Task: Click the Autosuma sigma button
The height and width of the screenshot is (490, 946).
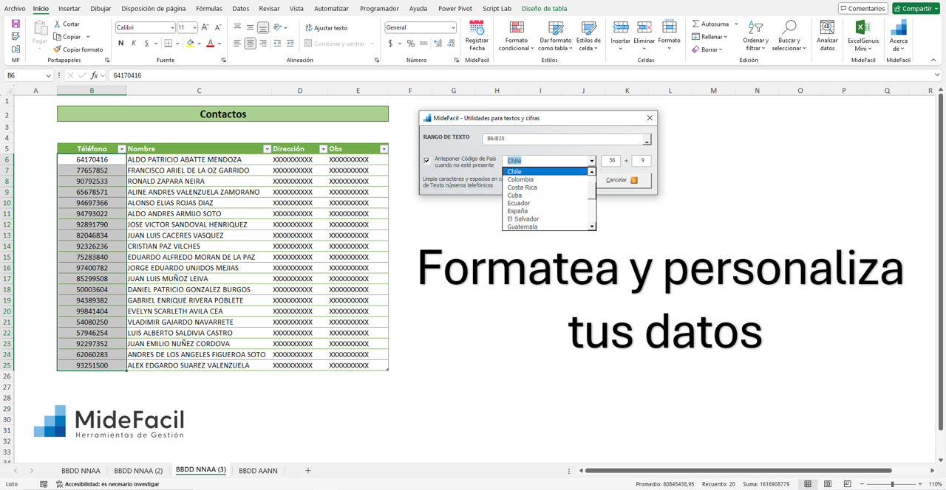Action: coord(709,24)
